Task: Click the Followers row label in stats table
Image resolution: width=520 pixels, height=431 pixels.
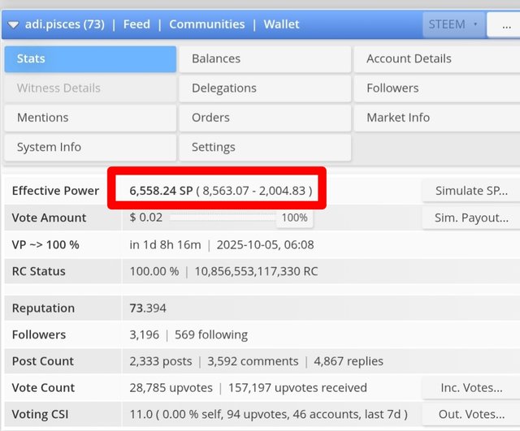Action: click(x=39, y=334)
